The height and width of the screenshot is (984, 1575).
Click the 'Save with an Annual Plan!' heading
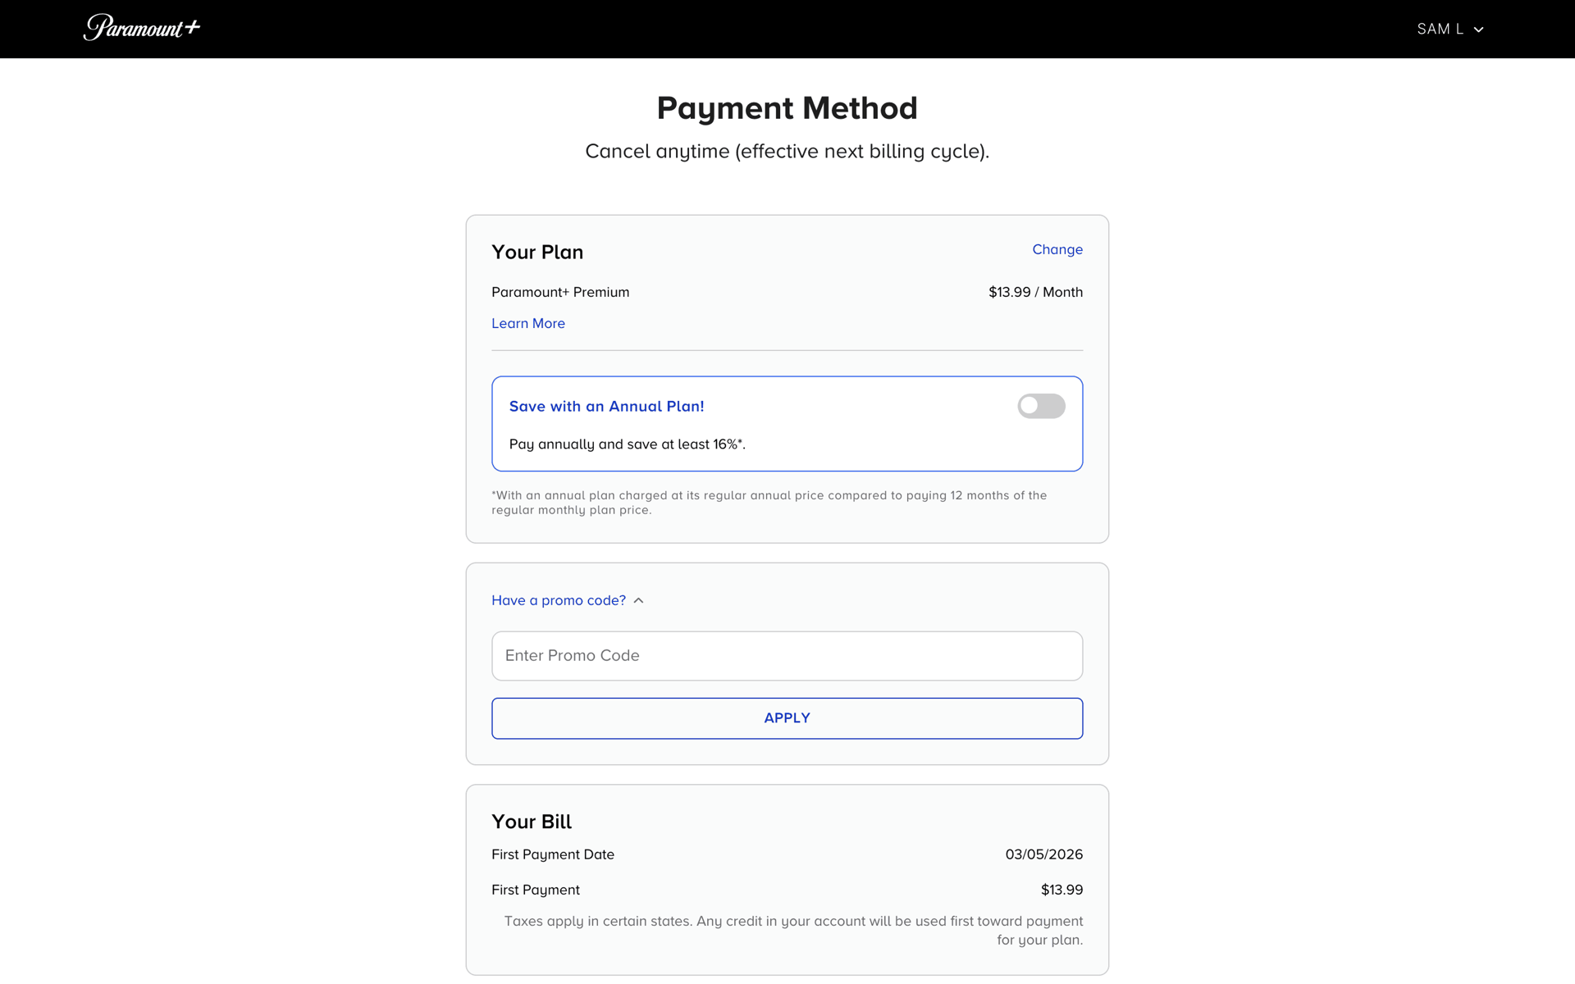[x=606, y=406]
